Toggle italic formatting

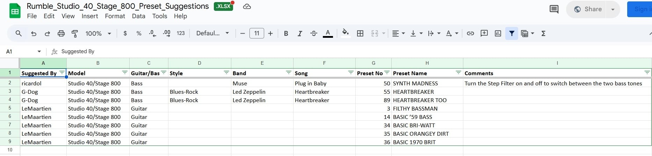coord(299,33)
